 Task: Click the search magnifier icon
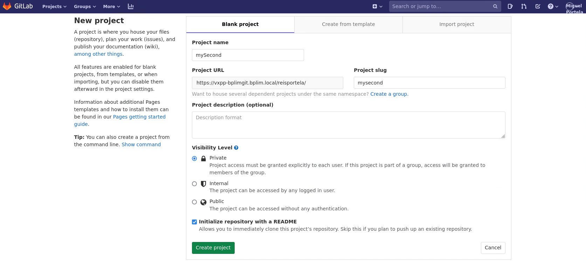click(x=495, y=6)
